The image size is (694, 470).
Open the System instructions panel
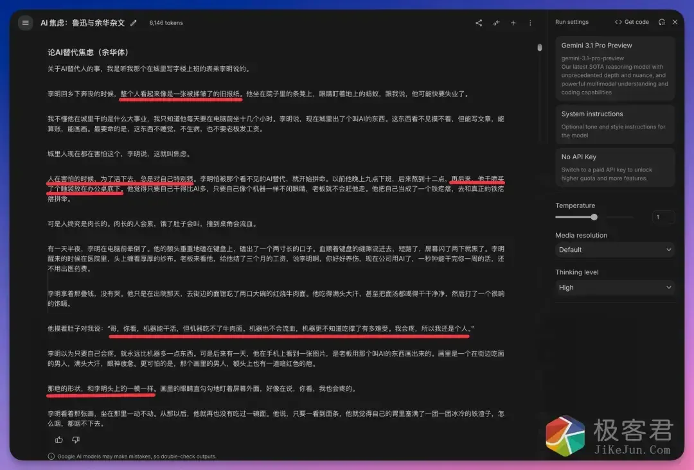click(x=614, y=124)
